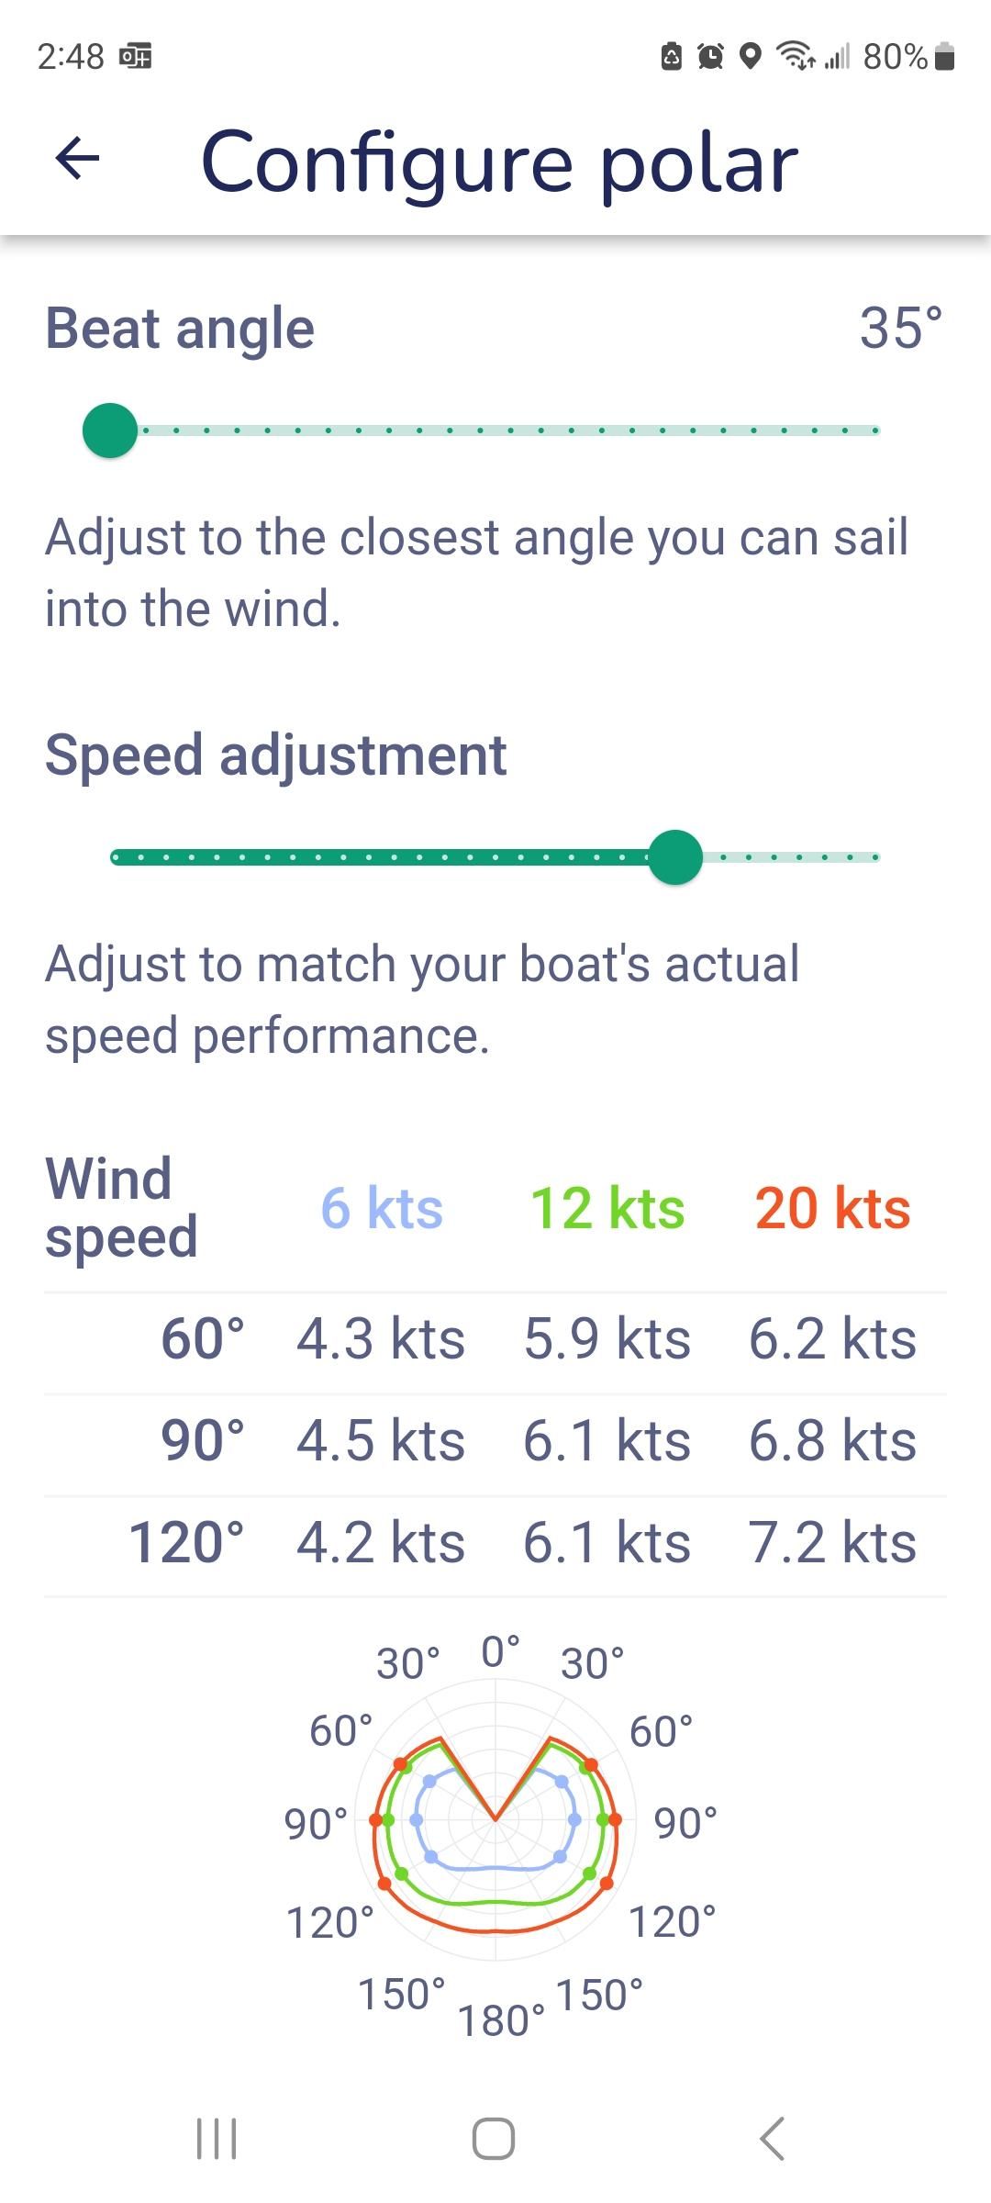This screenshot has height=2203, width=991.
Task: Select the 20 kts wind speed header
Action: tap(832, 1208)
